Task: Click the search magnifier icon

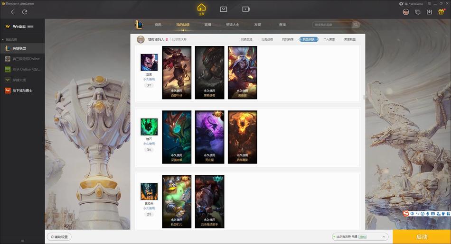Action: tap(356, 25)
